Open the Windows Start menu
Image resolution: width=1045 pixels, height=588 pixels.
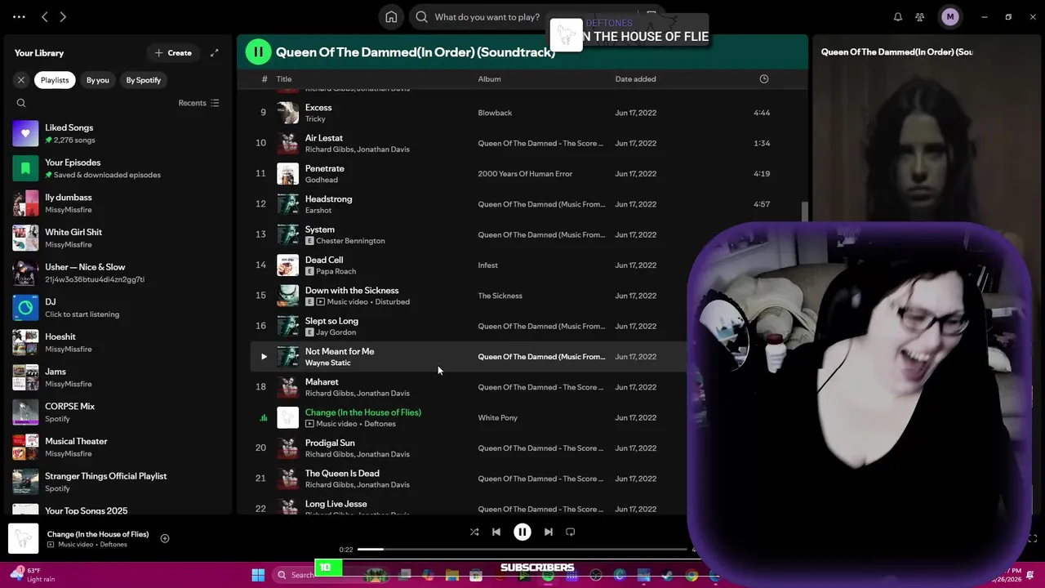coord(258,575)
